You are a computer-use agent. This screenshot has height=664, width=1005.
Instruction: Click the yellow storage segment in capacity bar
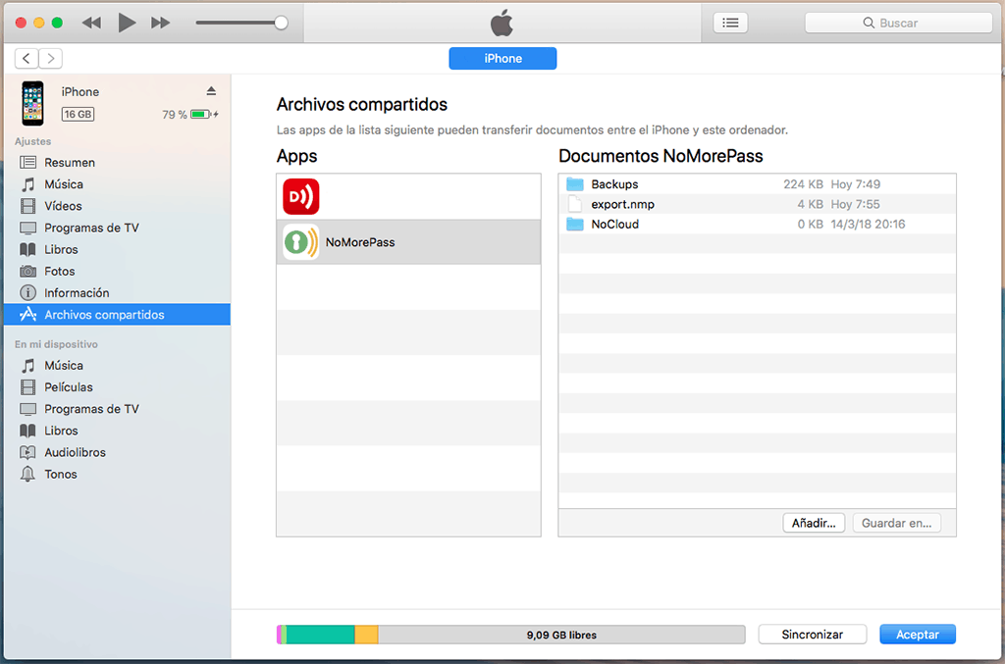(x=367, y=635)
